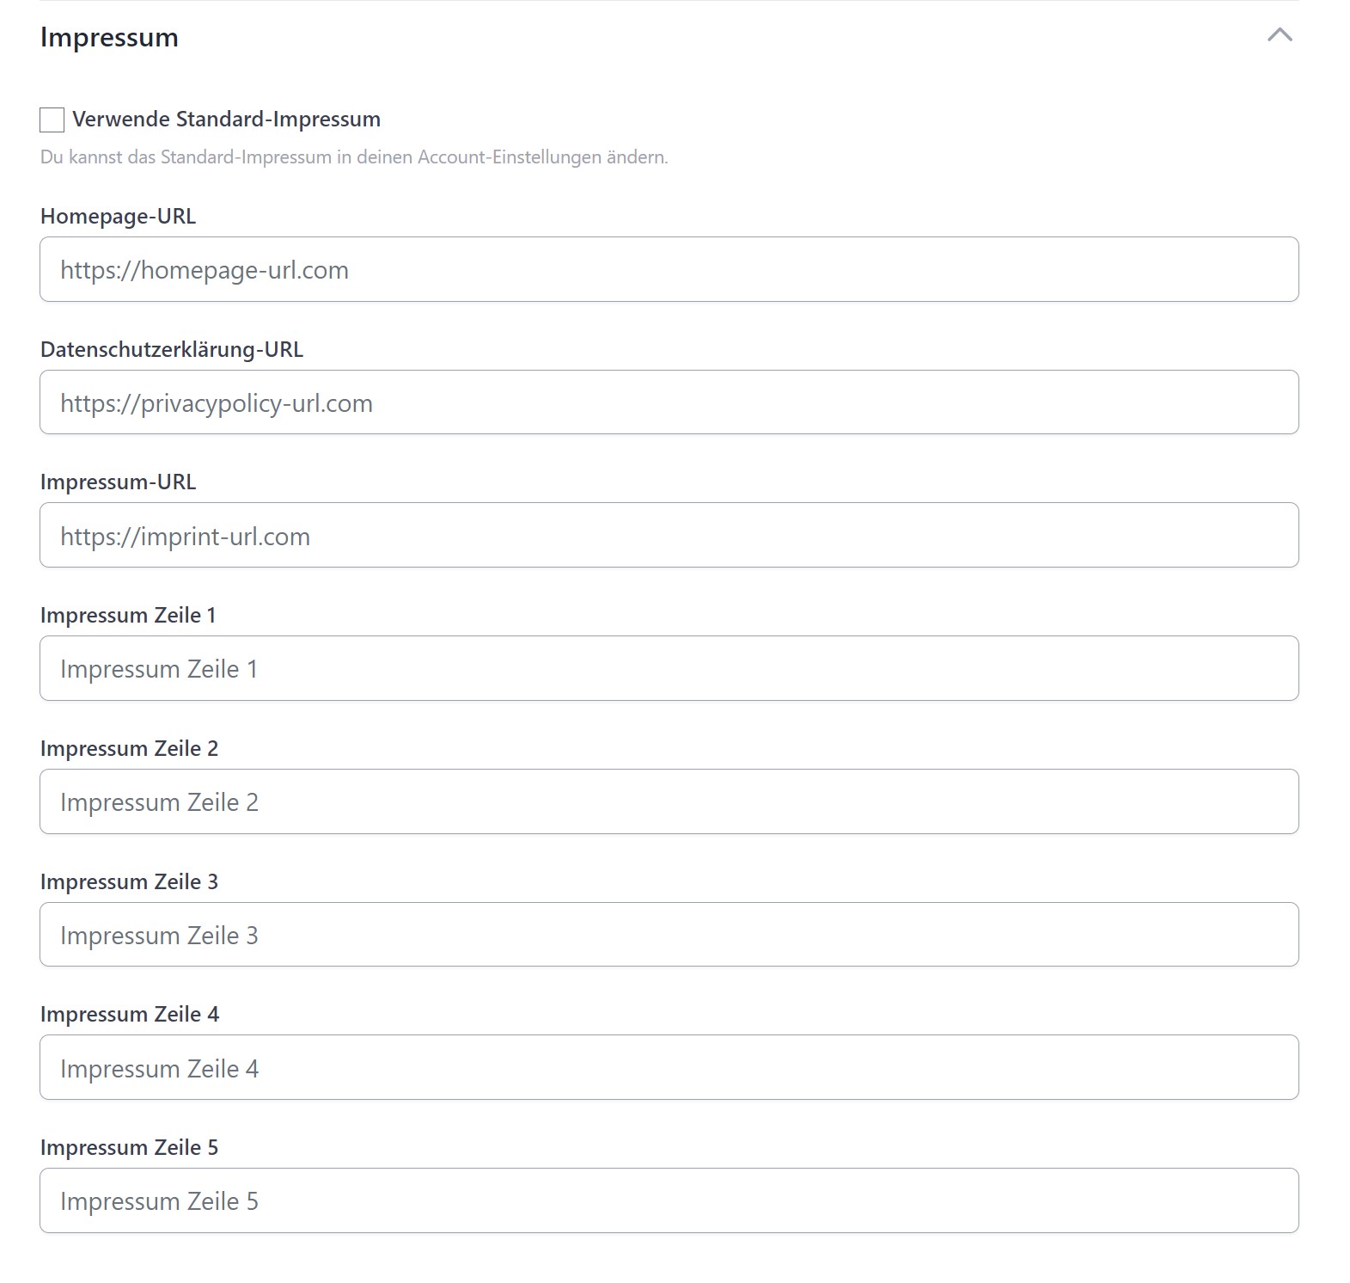Focus the Homepage-URL input field
1350x1283 pixels.
coord(669,270)
